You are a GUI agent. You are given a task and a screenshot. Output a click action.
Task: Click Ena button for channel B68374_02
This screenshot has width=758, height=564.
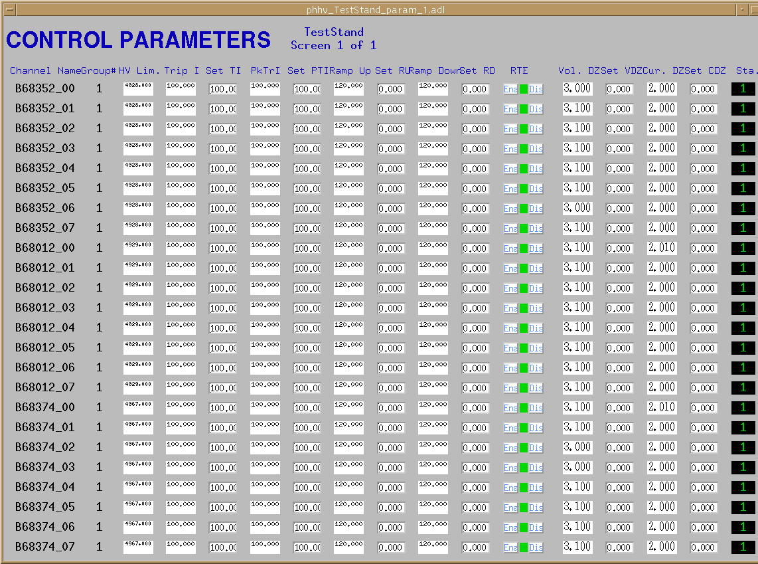tap(510, 448)
